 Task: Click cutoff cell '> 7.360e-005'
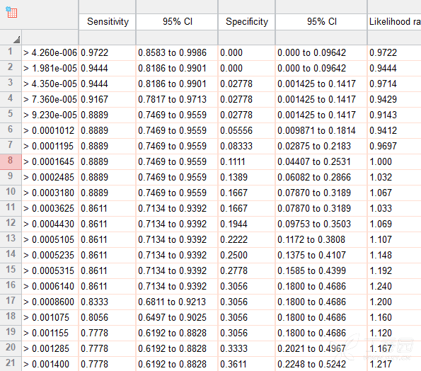[50, 99]
